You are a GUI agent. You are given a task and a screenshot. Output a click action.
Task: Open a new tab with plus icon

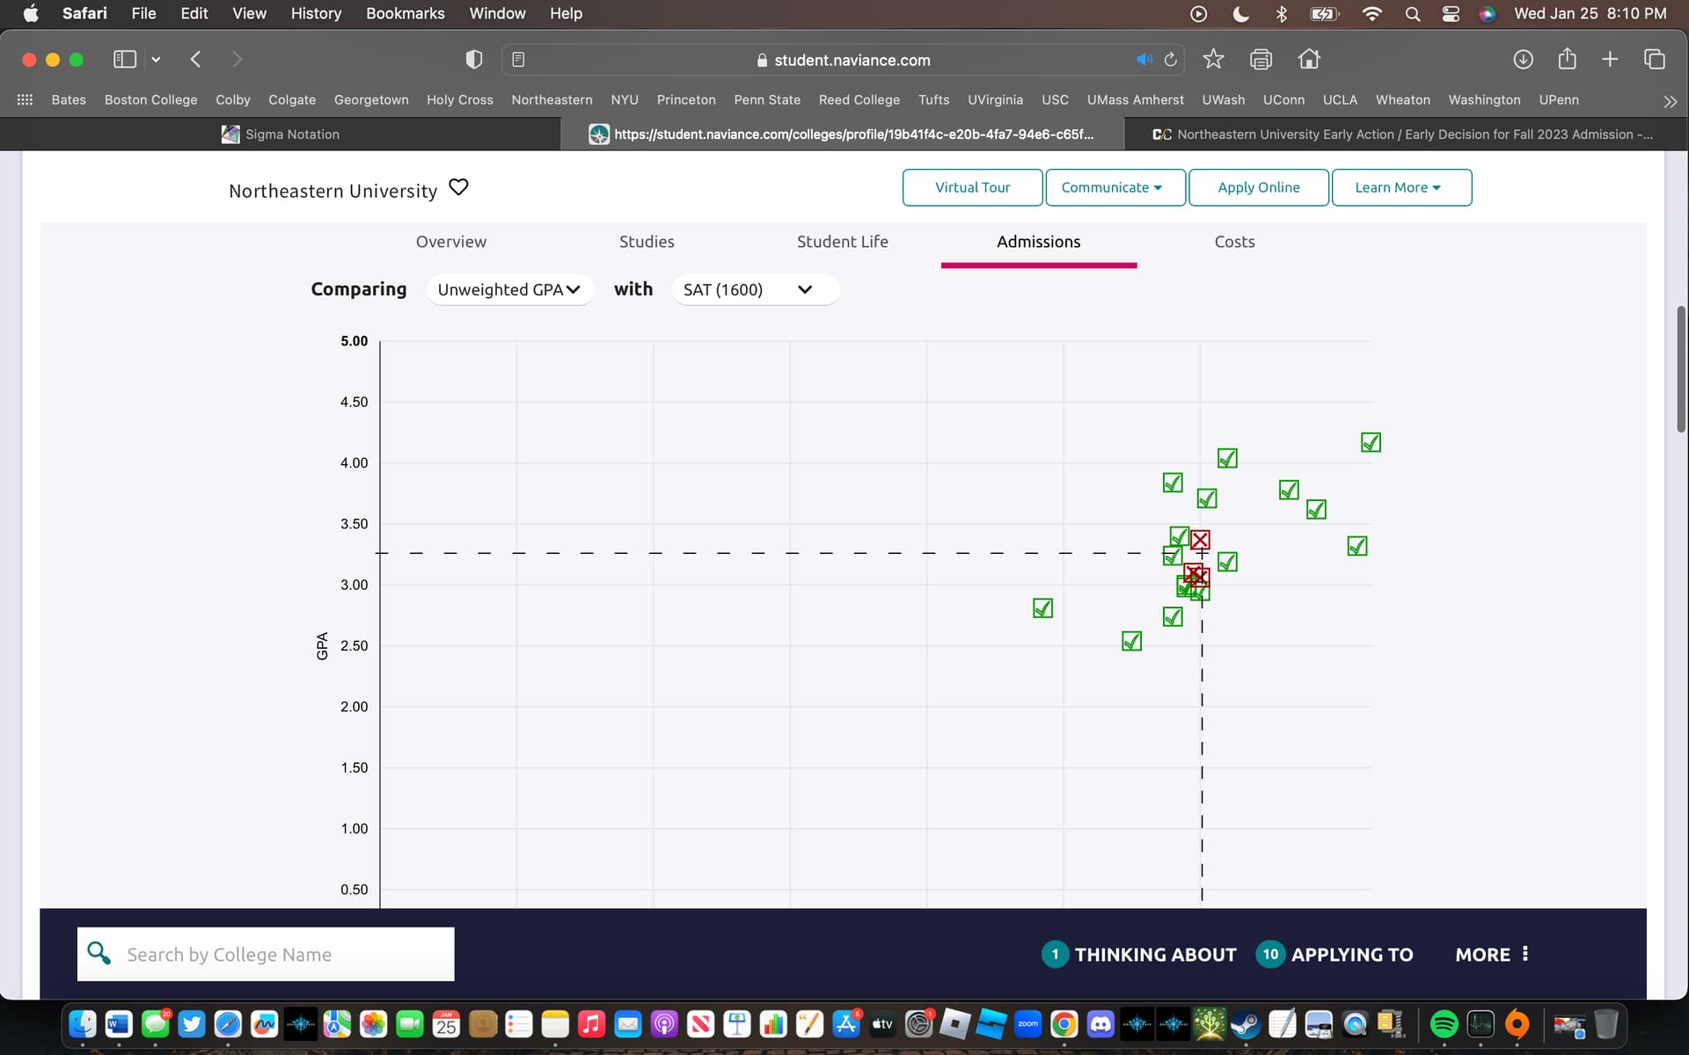[x=1610, y=59]
